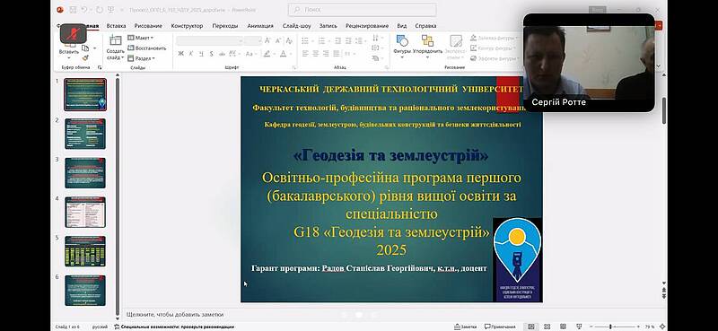Open the Раздел section dropdown

[x=141, y=58]
